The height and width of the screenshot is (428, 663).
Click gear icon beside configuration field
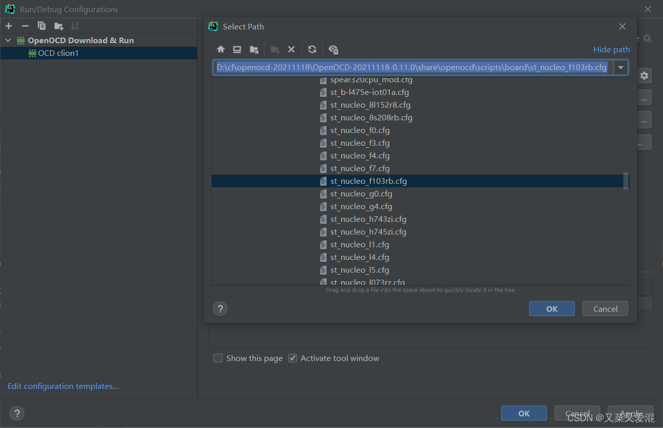(644, 76)
